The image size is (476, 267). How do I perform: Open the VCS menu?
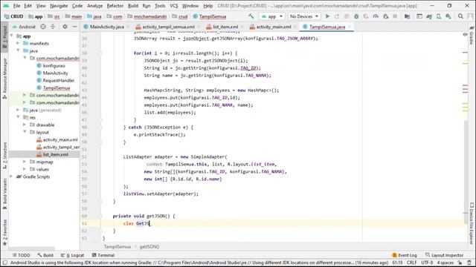[173, 6]
